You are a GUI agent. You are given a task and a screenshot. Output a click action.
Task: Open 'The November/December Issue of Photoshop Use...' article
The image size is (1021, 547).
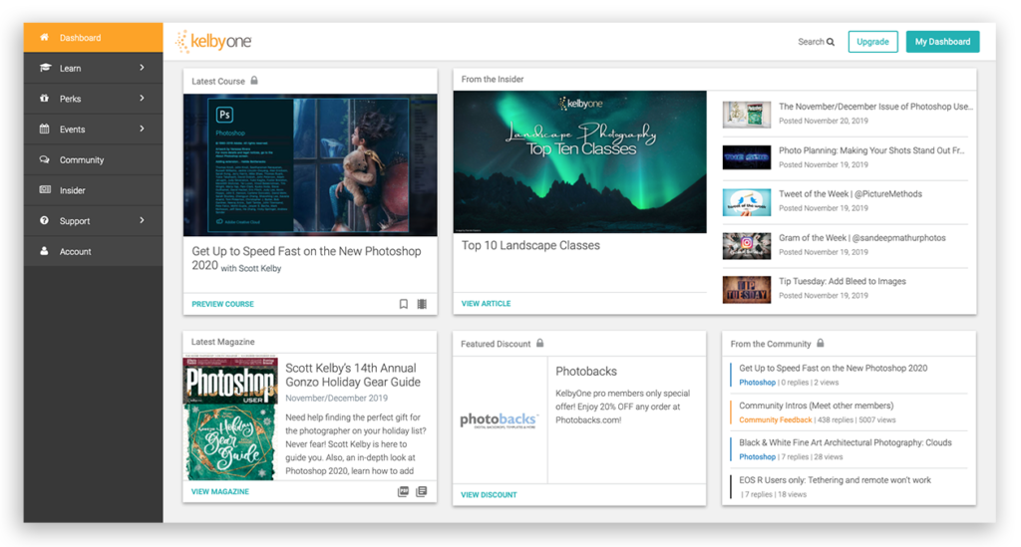pyautogui.click(x=875, y=107)
